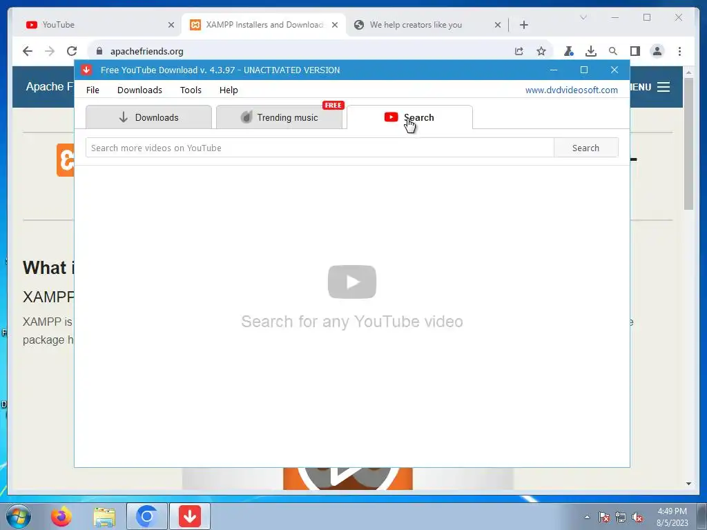The height and width of the screenshot is (530, 707).
Task: Click the Chrome toolbar magnifier icon
Action: click(613, 51)
